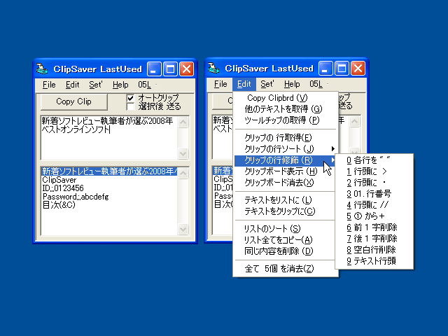Minimize the left ClipSaver window

tap(154, 69)
